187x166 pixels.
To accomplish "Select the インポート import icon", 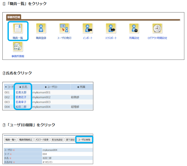I will [88, 29].
